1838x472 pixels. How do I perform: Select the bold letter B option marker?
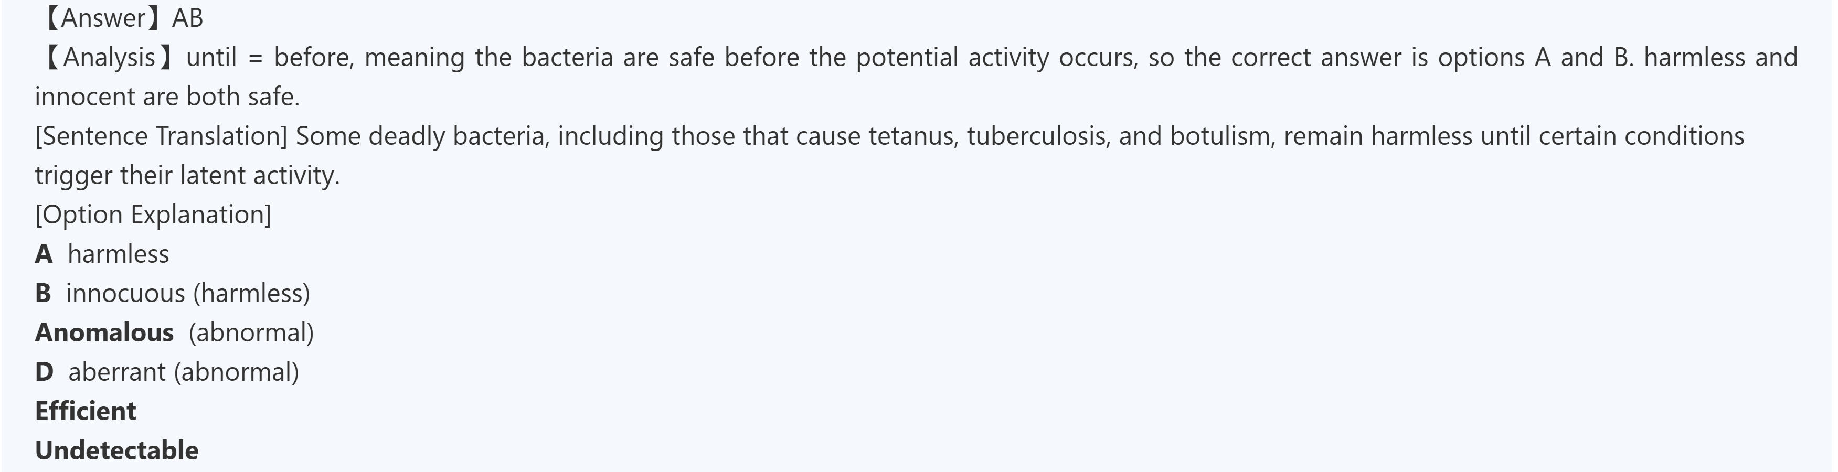(x=43, y=293)
